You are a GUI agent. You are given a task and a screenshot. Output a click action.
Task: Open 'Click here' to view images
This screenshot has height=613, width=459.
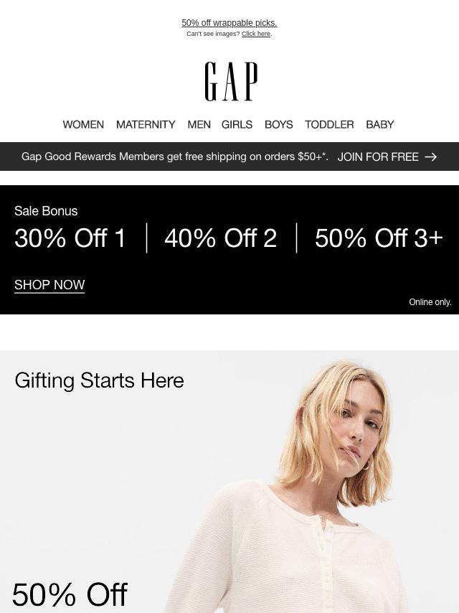(x=256, y=34)
